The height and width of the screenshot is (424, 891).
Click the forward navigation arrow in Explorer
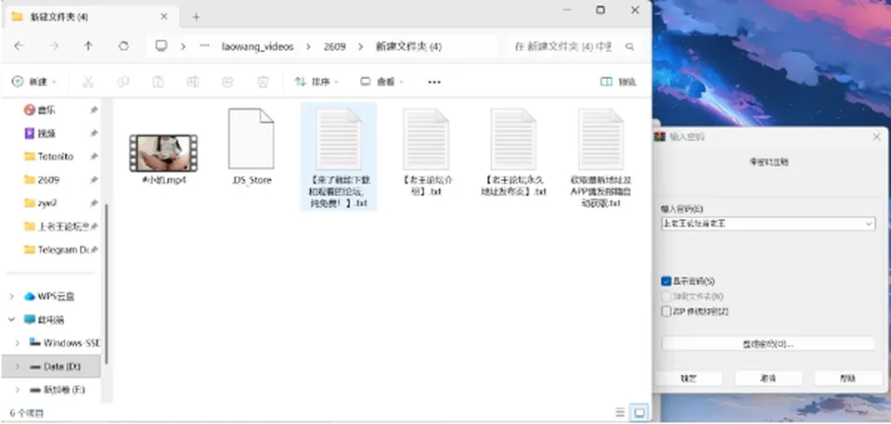(x=54, y=46)
